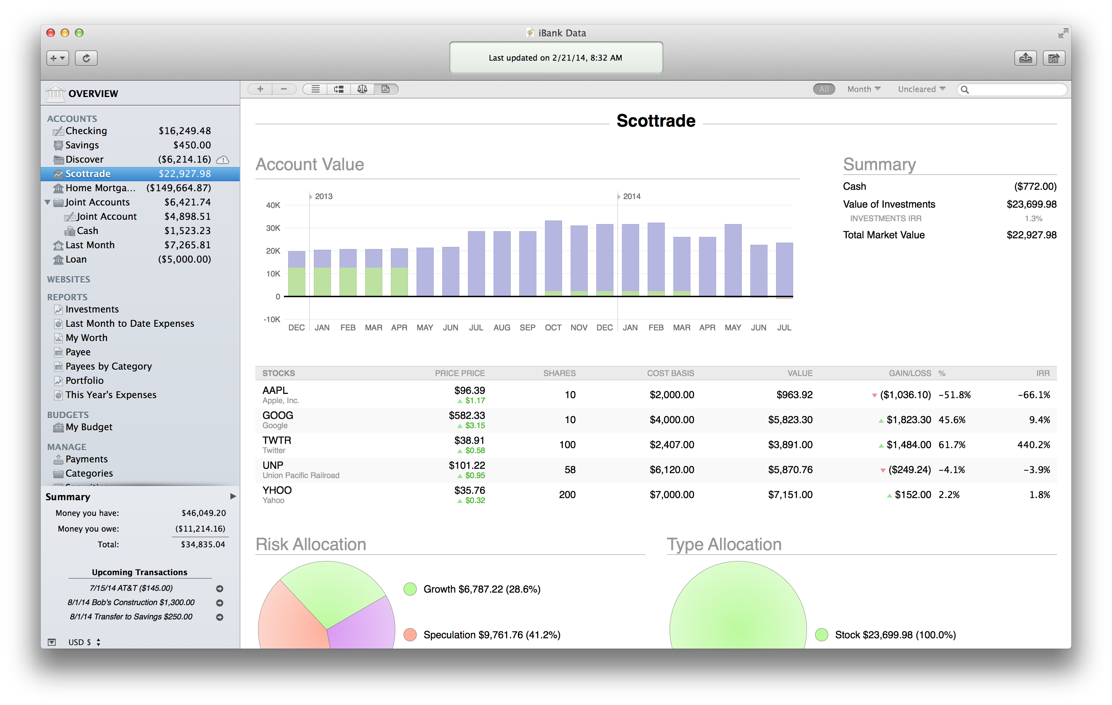Select the Checking account in sidebar
The image size is (1112, 705).
pyautogui.click(x=86, y=131)
